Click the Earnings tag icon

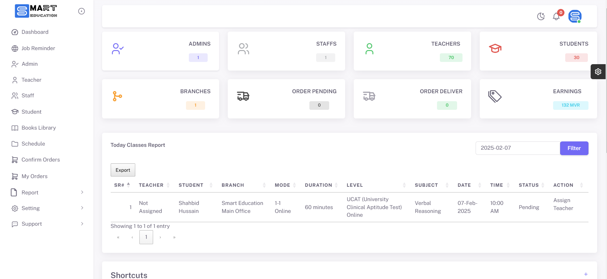[495, 96]
